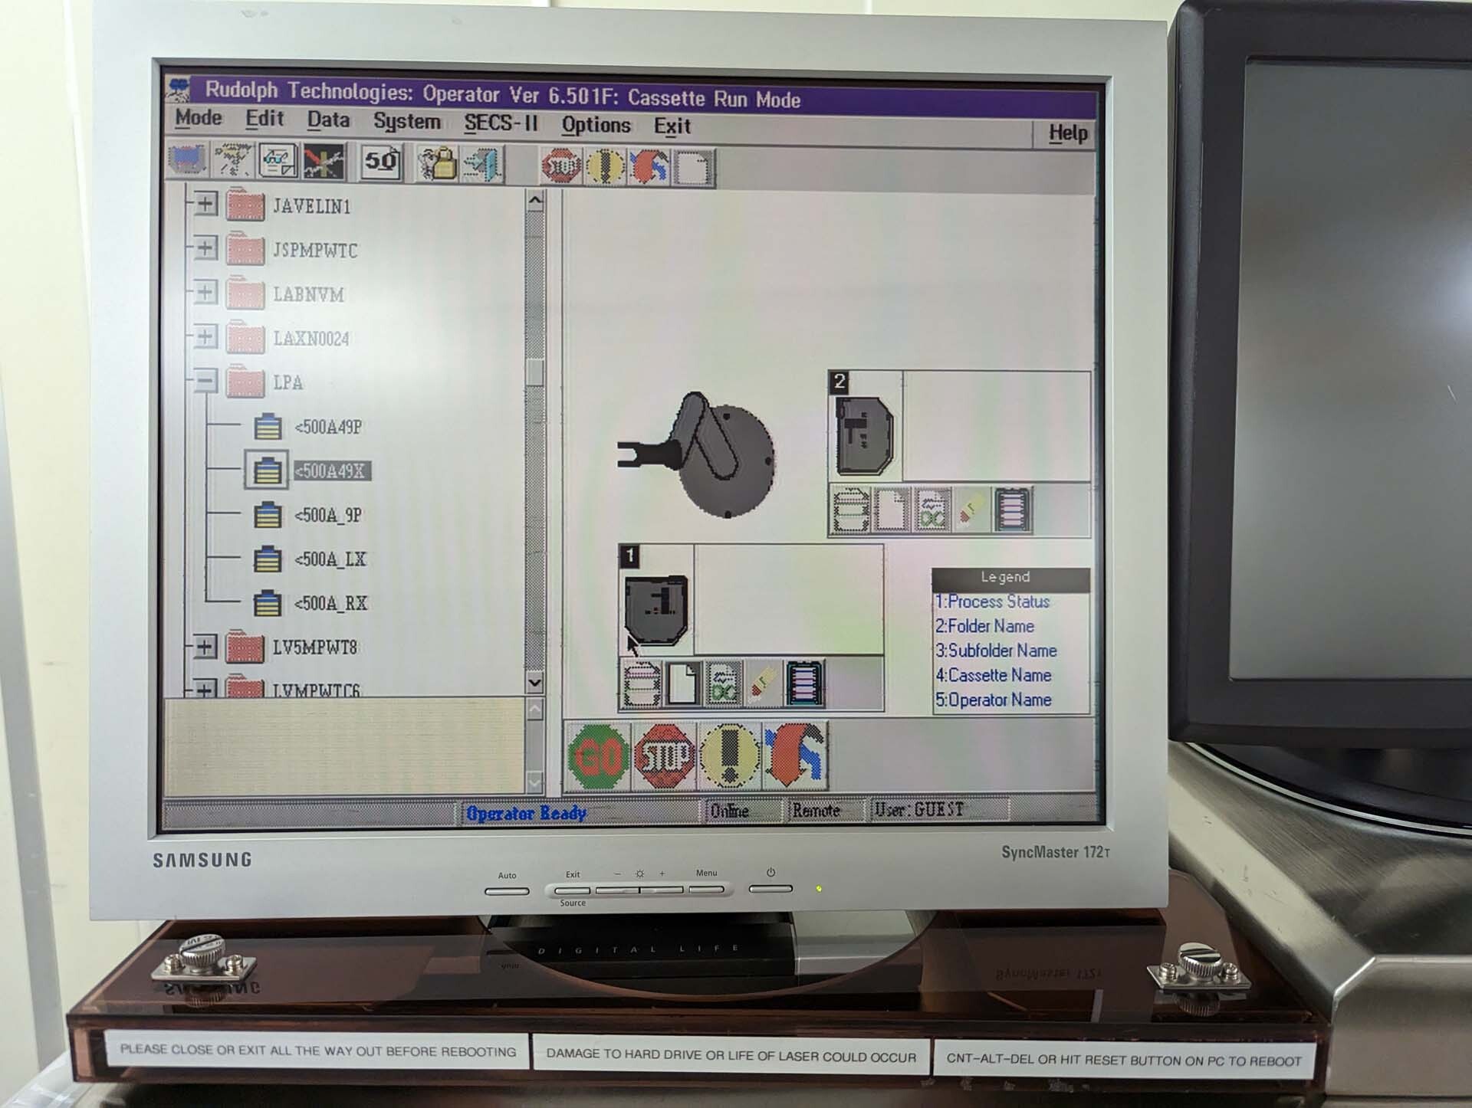
Task: Click cassette 2 green recipe document icon
Action: pos(932,510)
